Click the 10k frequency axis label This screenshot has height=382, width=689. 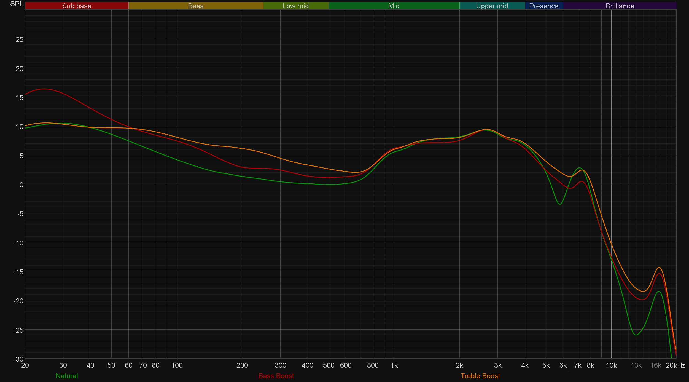coord(611,365)
